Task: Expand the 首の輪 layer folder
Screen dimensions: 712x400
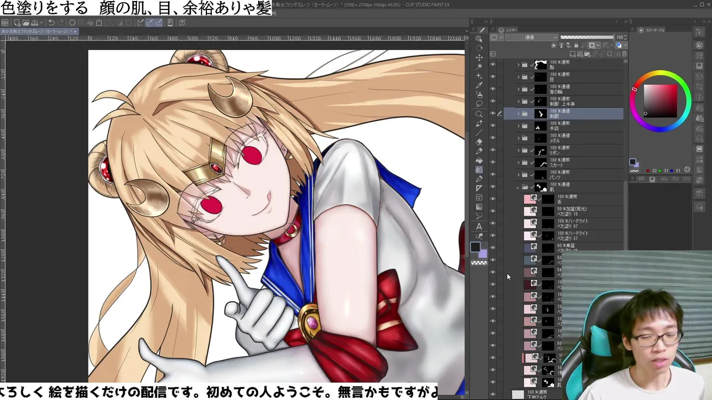Action: pyautogui.click(x=518, y=89)
